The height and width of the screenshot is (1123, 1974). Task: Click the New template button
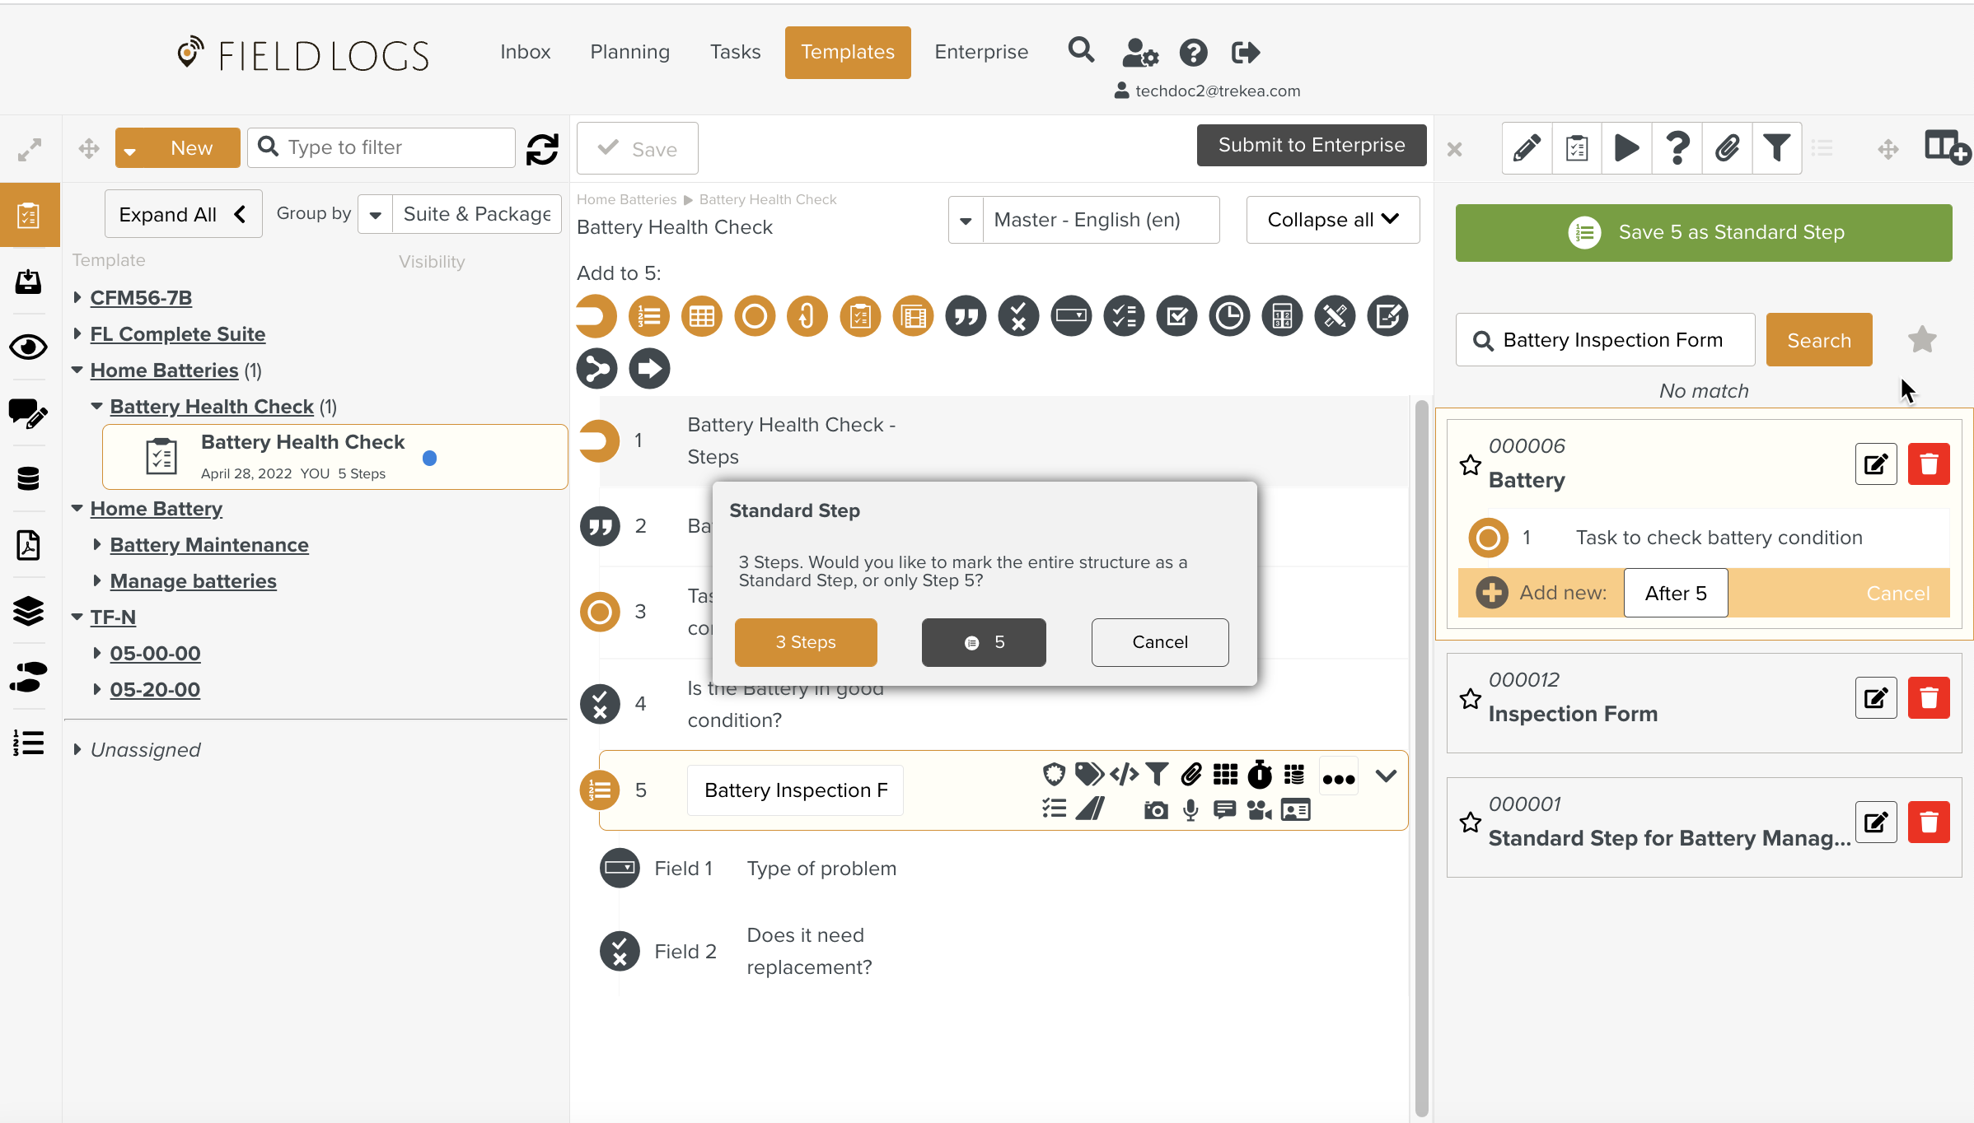click(178, 147)
